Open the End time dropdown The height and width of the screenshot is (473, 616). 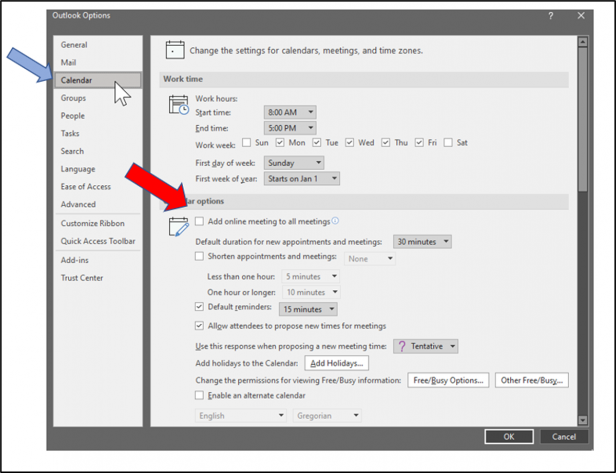pos(290,128)
